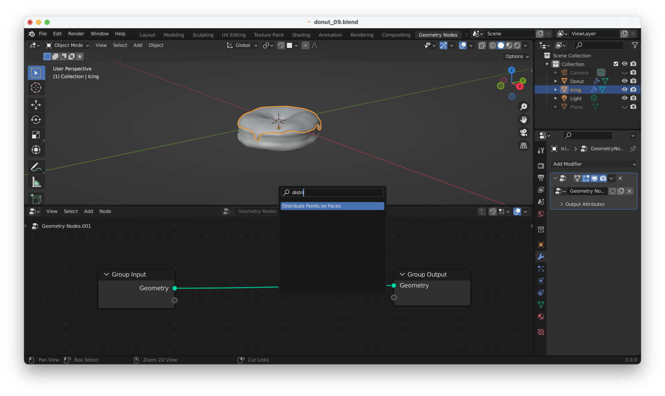Expand the Output Attributes section
The height and width of the screenshot is (396, 665).
[584, 204]
